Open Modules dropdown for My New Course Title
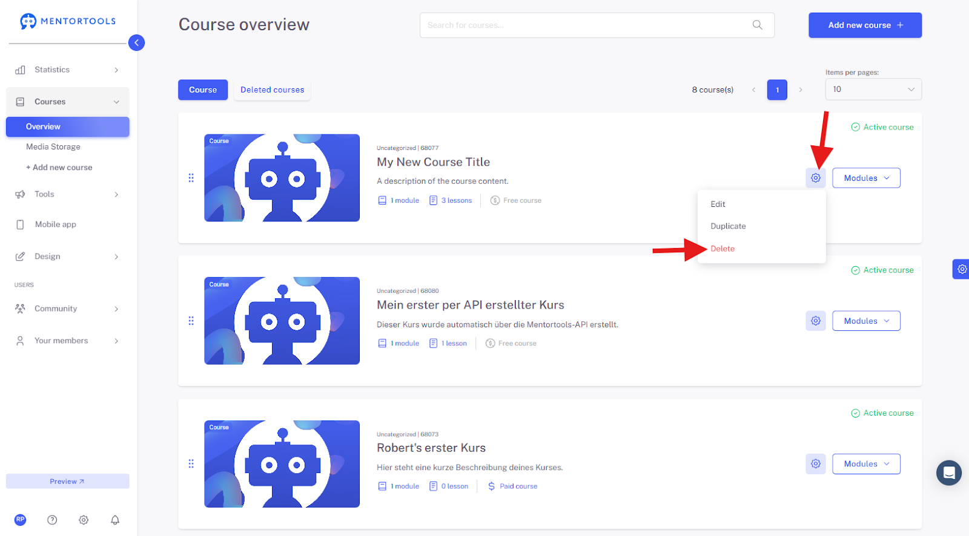Image resolution: width=969 pixels, height=536 pixels. pyautogui.click(x=866, y=178)
